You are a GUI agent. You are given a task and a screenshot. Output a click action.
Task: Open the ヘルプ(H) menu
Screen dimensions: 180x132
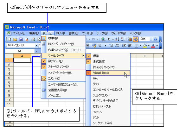coord(135,33)
